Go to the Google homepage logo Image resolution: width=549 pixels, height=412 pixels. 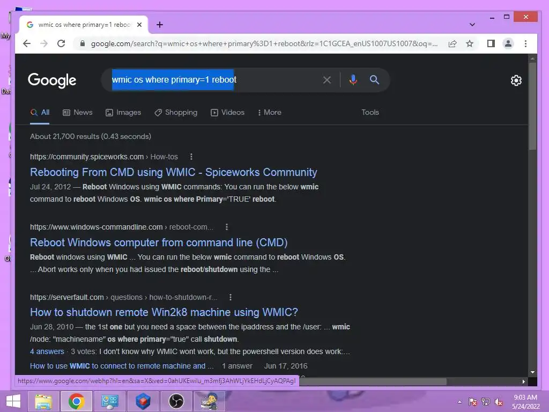coord(52,80)
